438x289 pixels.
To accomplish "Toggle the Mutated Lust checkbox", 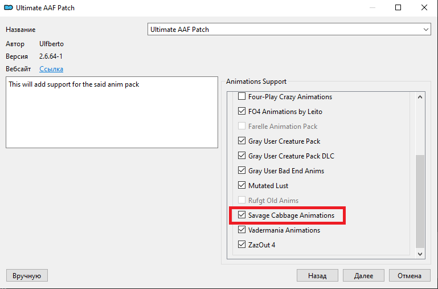I will [241, 186].
